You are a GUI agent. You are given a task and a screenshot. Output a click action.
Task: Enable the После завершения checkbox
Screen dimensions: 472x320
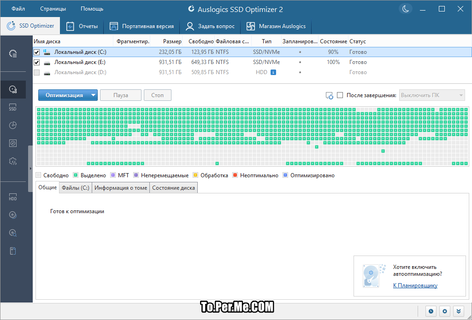[x=340, y=95]
